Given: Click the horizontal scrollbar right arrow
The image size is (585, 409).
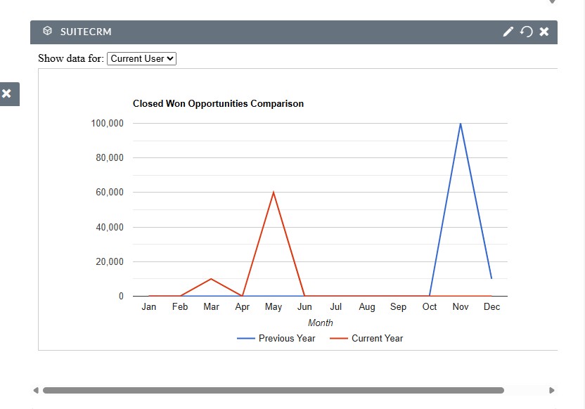Looking at the screenshot, I should tap(551, 390).
